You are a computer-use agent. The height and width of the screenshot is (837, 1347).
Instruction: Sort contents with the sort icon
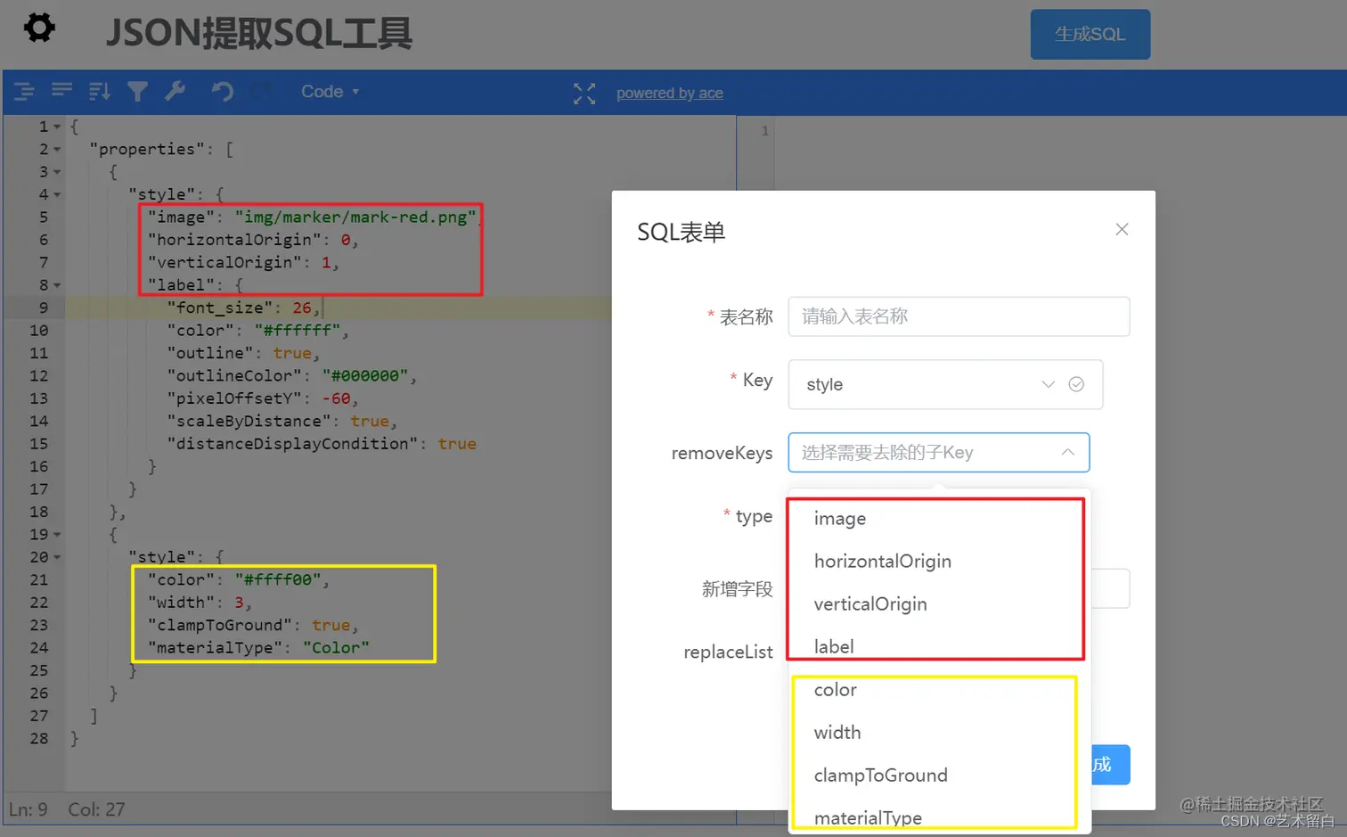tap(100, 91)
